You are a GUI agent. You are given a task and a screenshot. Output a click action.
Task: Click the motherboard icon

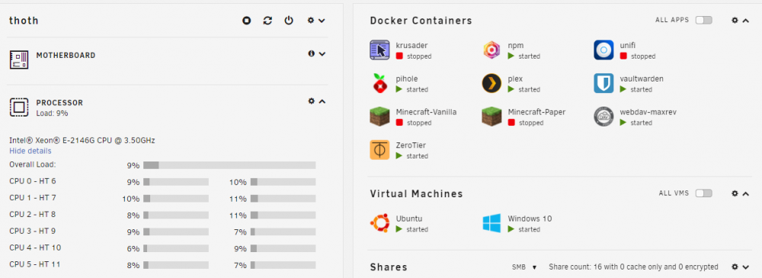[x=19, y=59]
